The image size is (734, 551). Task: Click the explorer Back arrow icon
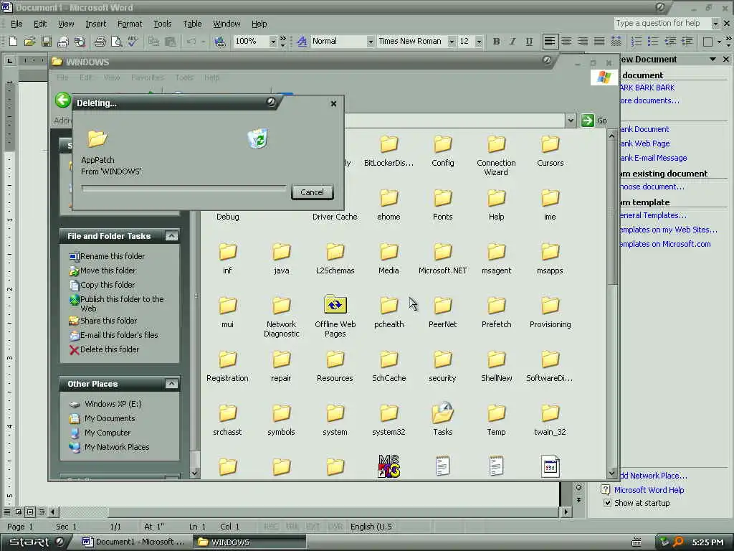pyautogui.click(x=63, y=100)
